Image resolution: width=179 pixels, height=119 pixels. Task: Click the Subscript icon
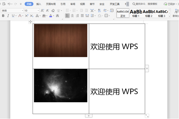(32, 16)
